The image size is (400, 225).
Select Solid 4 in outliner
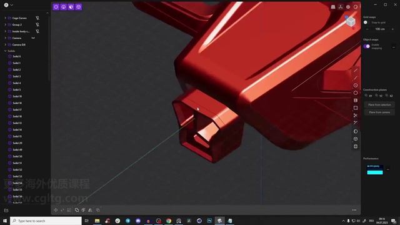[x=17, y=83]
